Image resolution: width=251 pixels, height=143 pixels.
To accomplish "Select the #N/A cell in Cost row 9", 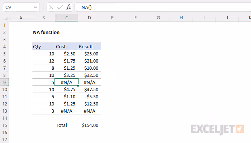I will [67, 82].
